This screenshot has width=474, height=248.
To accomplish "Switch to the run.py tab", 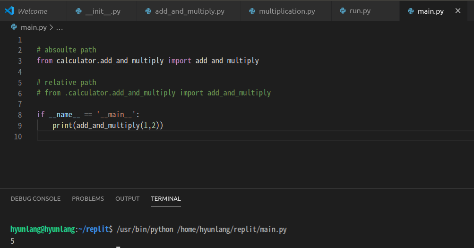I will [365, 11].
